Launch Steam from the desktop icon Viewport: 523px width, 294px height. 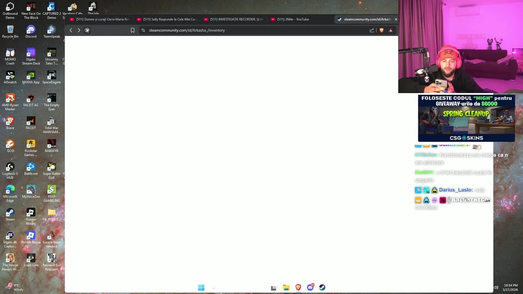click(x=10, y=215)
